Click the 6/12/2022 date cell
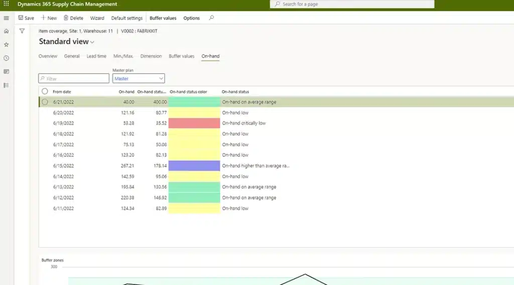 click(63, 198)
